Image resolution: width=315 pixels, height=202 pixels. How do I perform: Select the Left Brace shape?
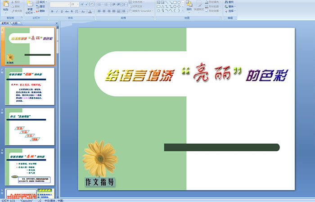pos(175,10)
